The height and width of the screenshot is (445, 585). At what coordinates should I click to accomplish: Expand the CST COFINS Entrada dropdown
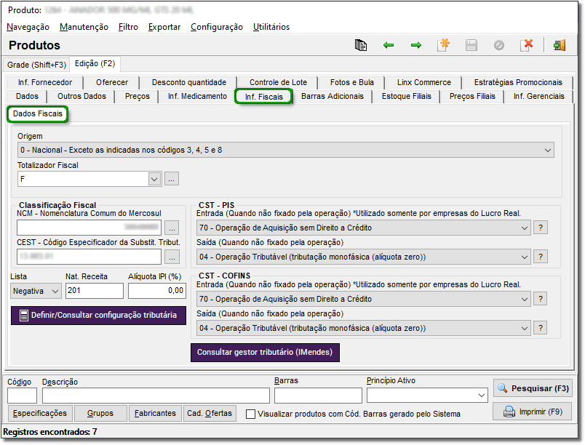click(x=524, y=299)
